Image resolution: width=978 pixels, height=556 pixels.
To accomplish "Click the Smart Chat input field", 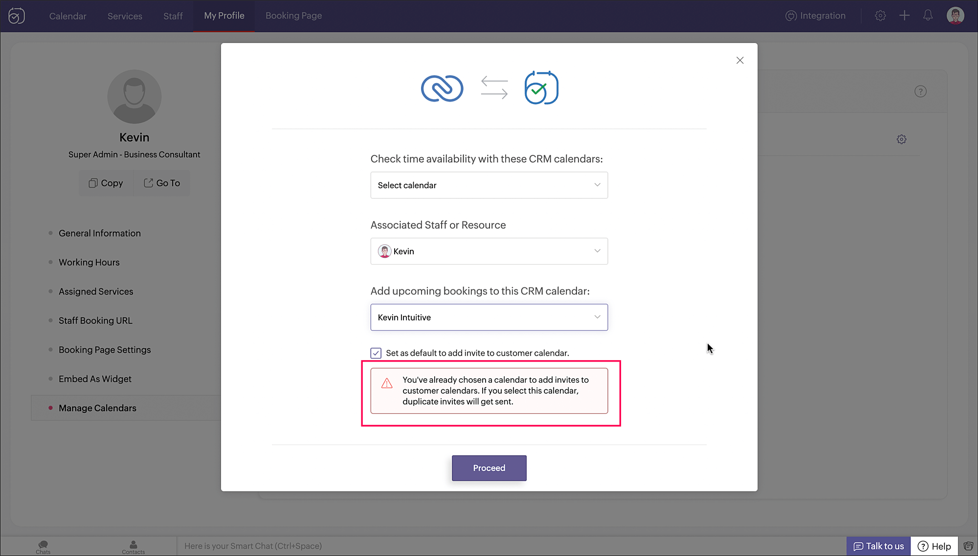I will coord(511,546).
